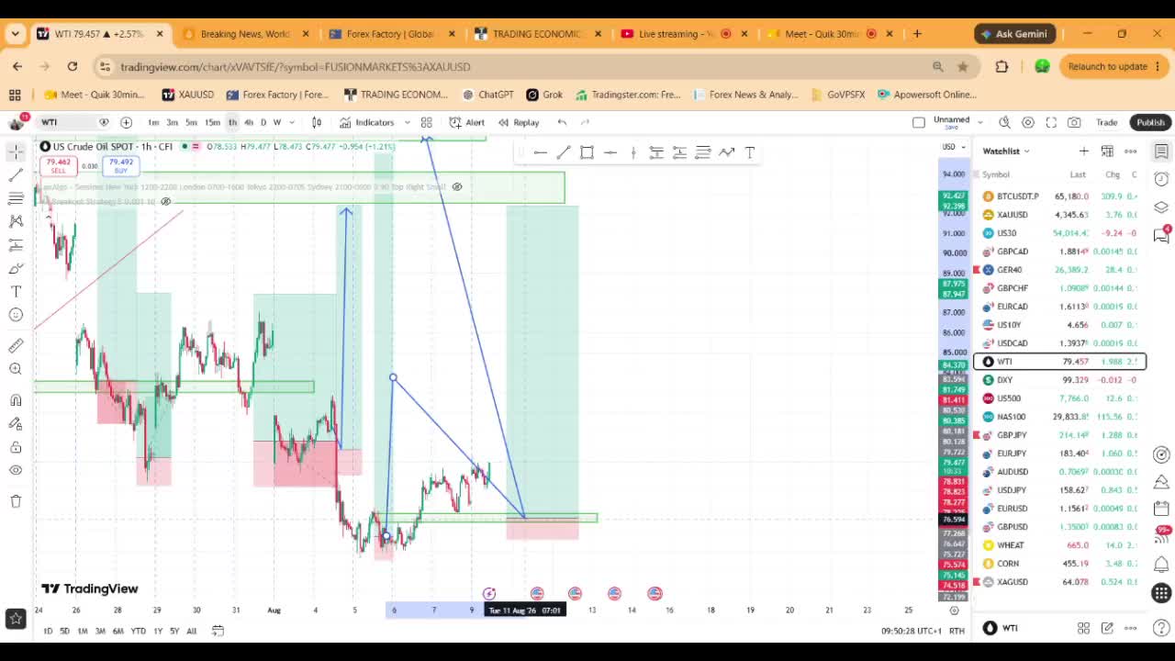Viewport: 1175px width, 661px height.
Task: Open the Alerts panel clock icon
Action: click(1161, 179)
